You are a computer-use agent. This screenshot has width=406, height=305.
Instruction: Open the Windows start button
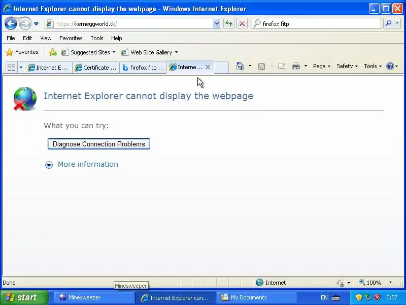[x=24, y=297]
